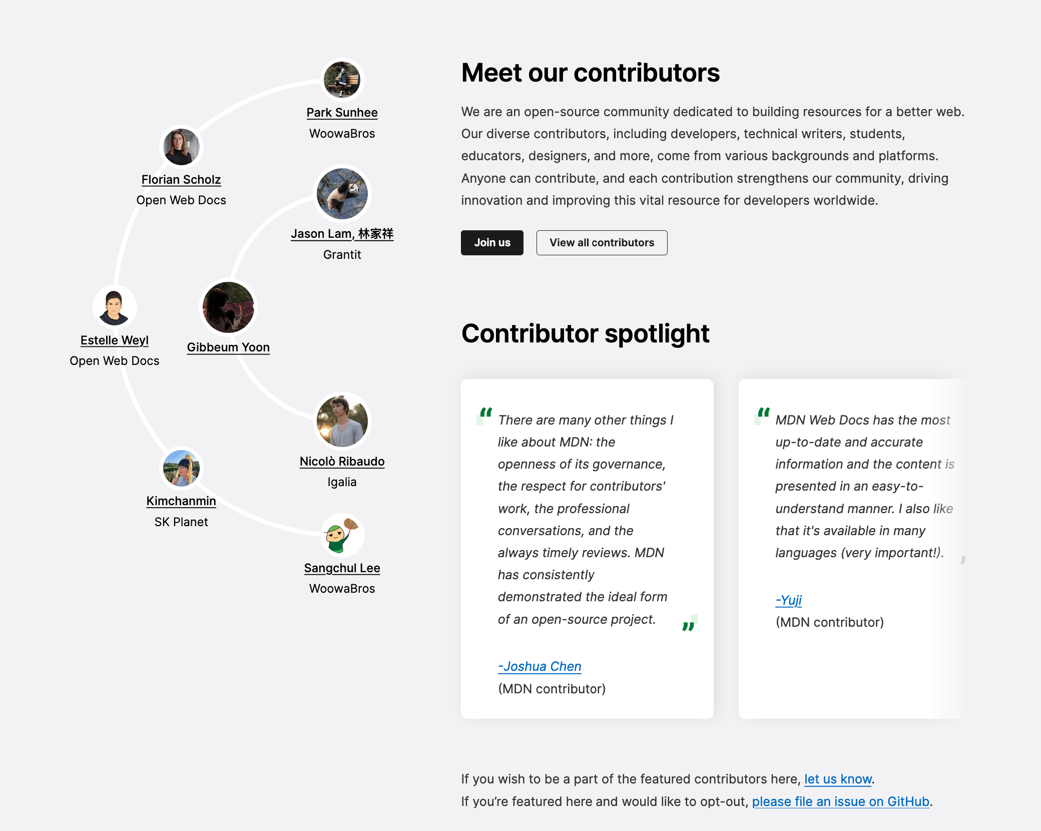This screenshot has width=1041, height=831.
Task: Open the Estelle Weyl link
Action: (x=115, y=340)
